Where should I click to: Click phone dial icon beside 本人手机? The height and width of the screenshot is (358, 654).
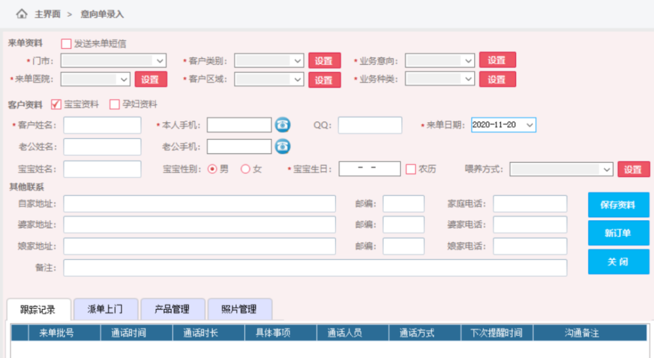pyautogui.click(x=283, y=125)
